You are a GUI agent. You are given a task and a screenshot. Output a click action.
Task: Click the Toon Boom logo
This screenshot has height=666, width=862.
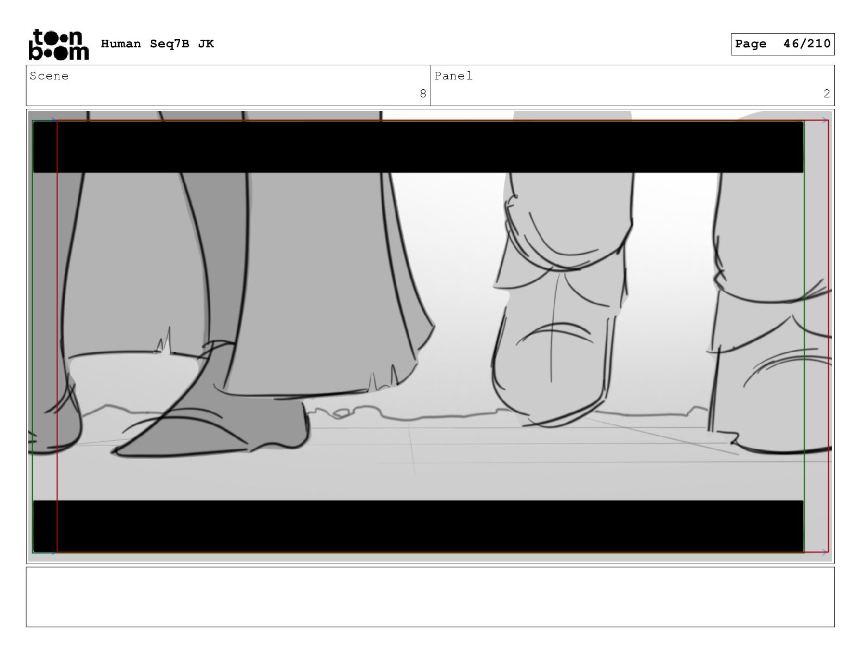coord(58,44)
